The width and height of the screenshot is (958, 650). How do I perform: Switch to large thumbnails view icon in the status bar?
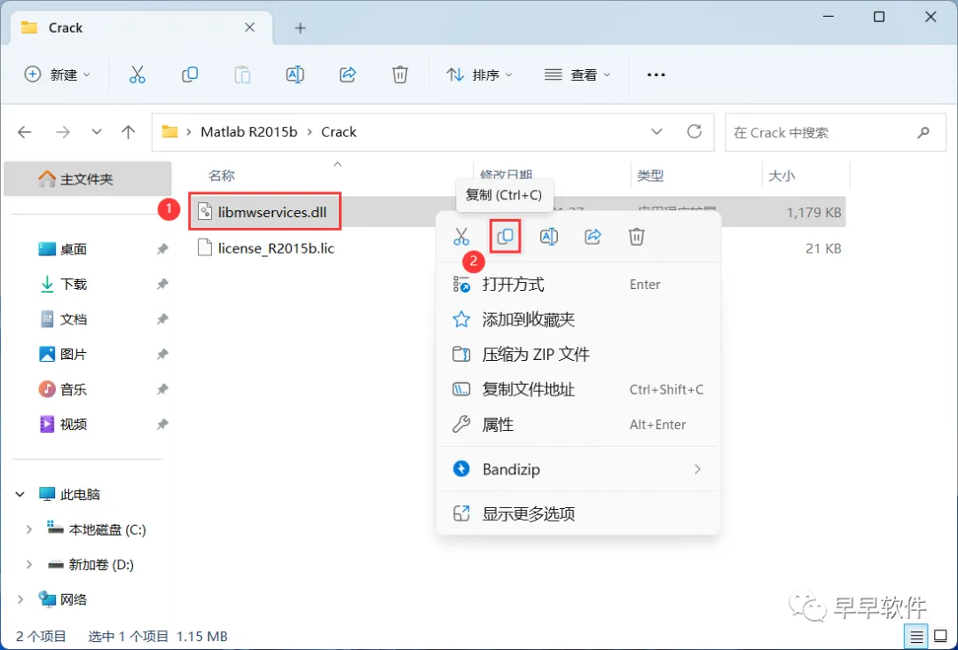[x=941, y=637]
